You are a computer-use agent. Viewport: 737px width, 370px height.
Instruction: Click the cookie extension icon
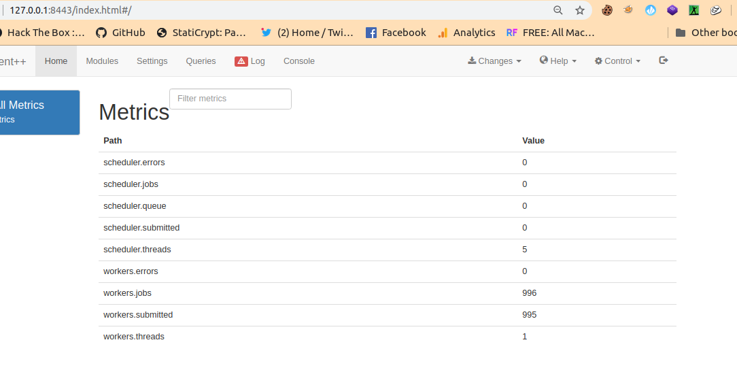pos(606,10)
